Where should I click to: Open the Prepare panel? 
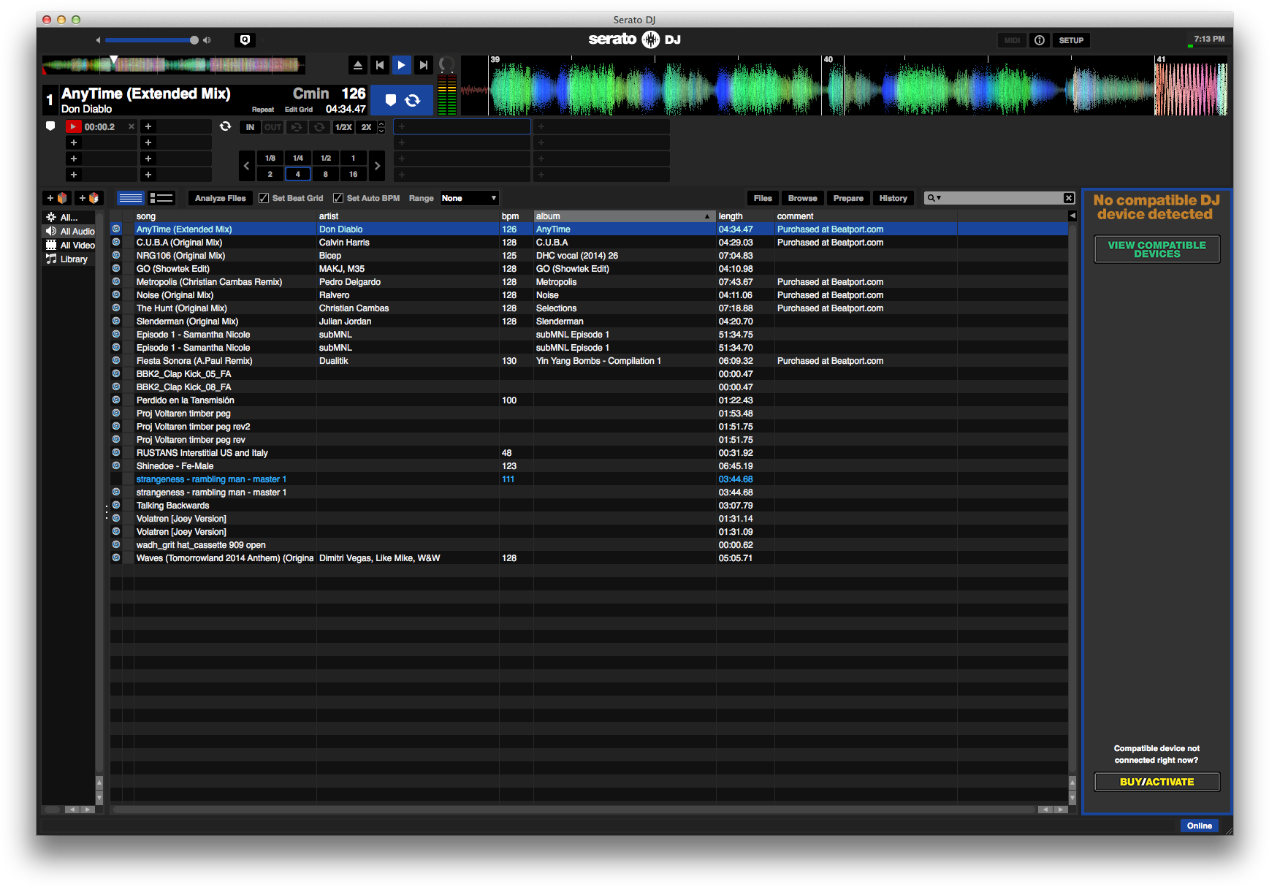tap(848, 198)
